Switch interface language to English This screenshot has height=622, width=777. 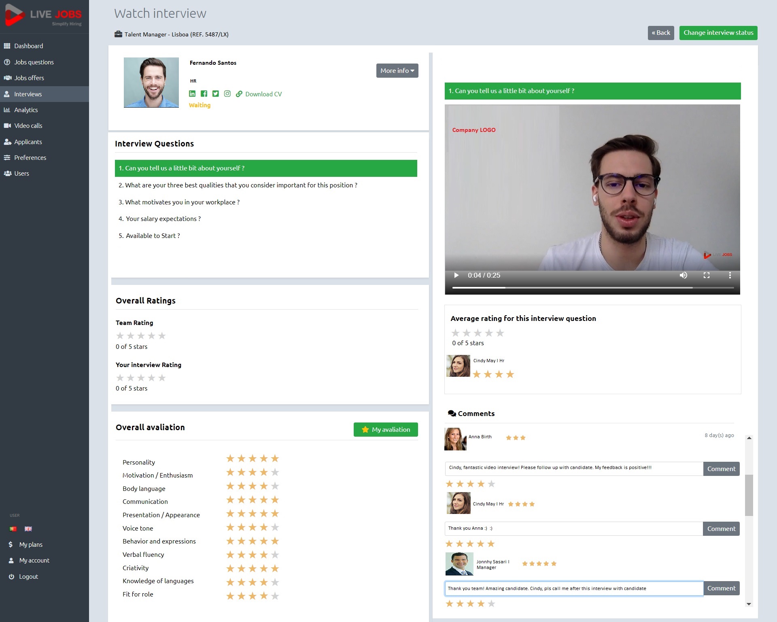[x=28, y=529]
